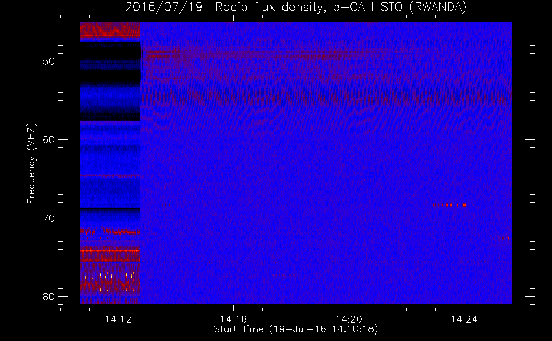Select the 70 MHz frequency tick label
Screen dimensions: 552x341
click(49, 218)
